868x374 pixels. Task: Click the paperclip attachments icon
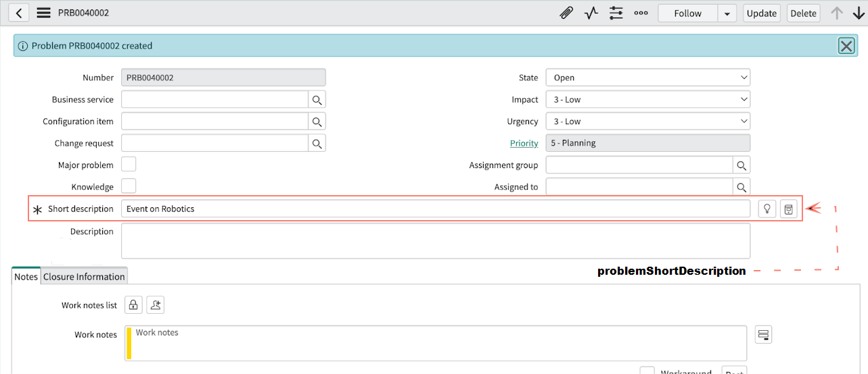click(x=566, y=13)
